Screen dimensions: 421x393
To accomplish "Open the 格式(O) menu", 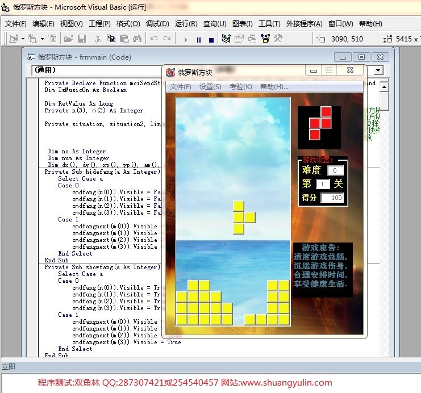I will [128, 24].
